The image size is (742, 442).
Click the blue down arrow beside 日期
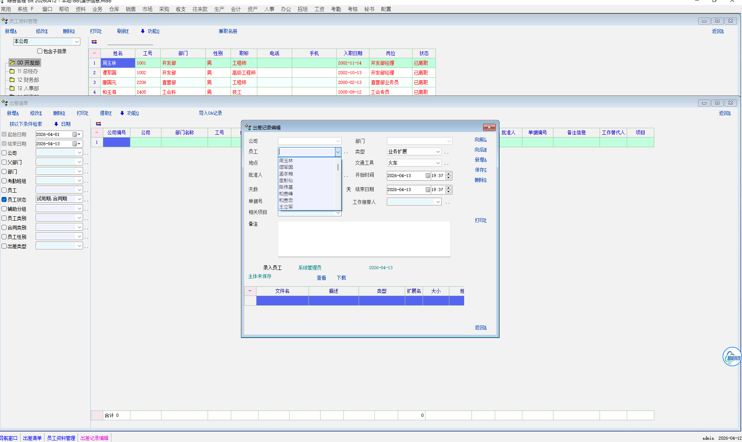click(x=56, y=124)
